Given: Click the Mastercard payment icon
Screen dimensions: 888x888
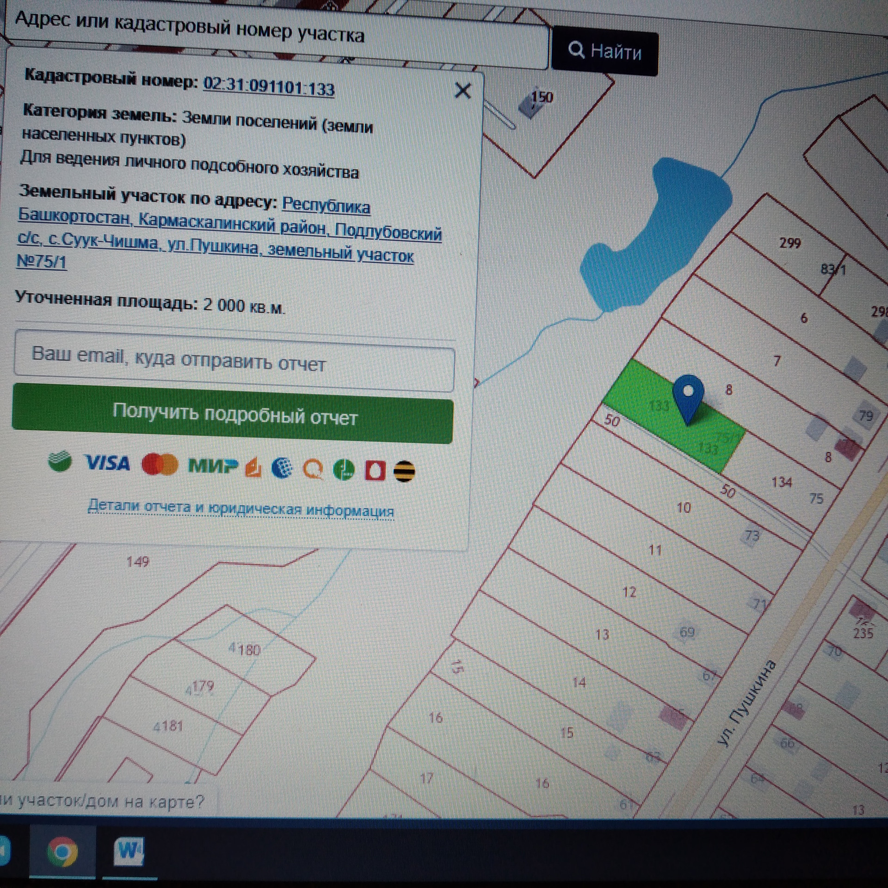Looking at the screenshot, I should [x=160, y=464].
